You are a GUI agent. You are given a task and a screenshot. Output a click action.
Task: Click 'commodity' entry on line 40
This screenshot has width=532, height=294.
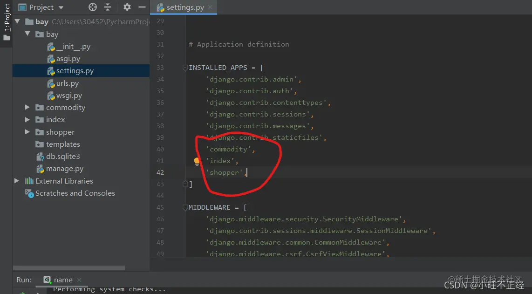[228, 149]
